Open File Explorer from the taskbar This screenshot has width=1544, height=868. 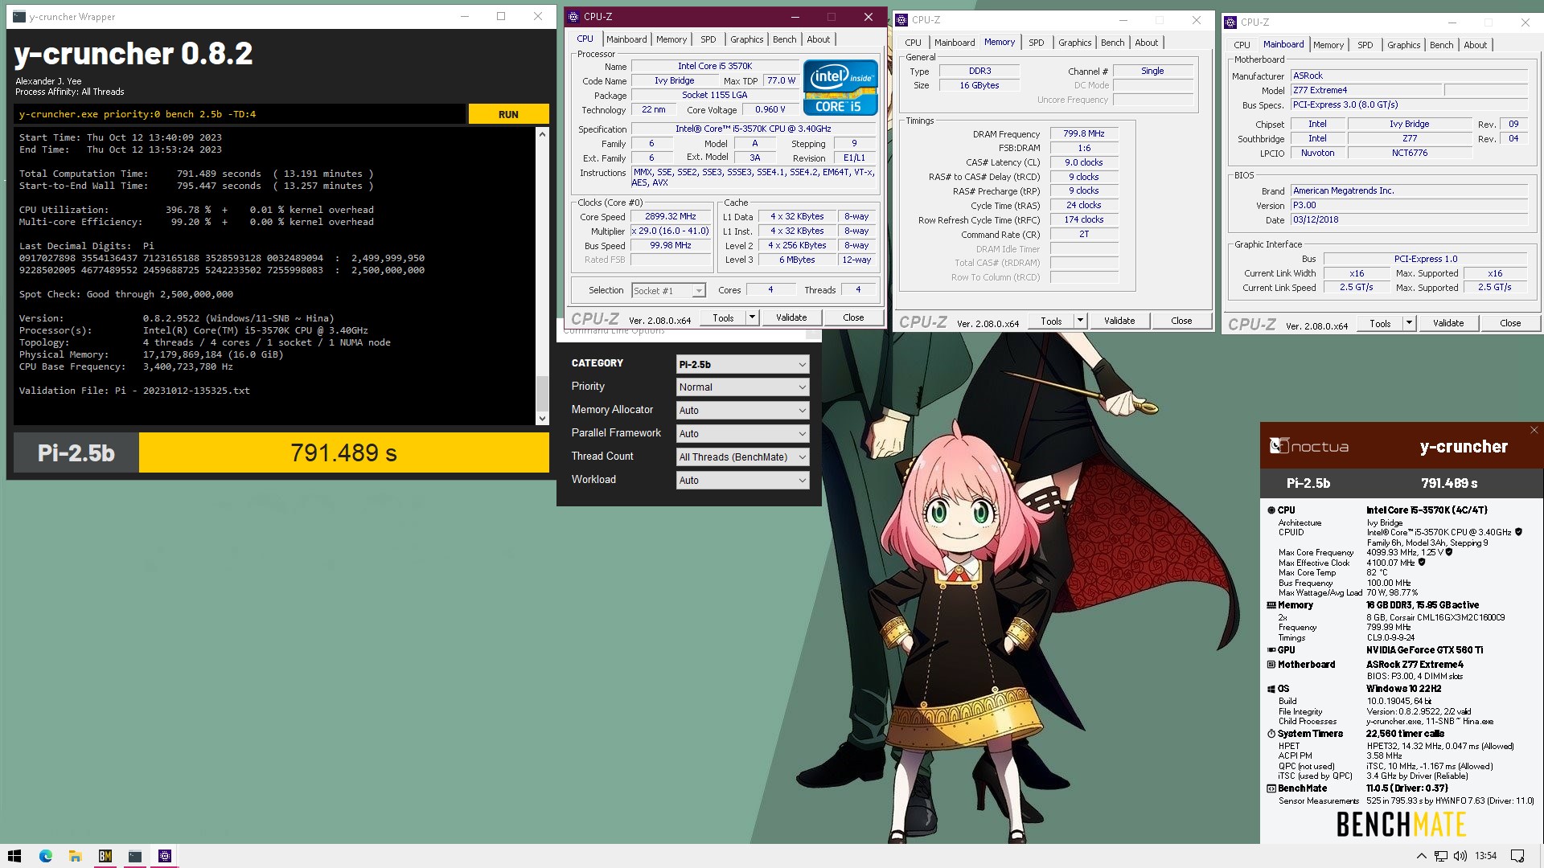click(75, 856)
